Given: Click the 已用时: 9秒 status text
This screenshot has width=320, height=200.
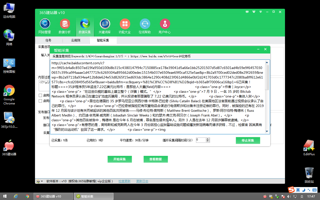Looking at the screenshot, I should click(95, 140).
